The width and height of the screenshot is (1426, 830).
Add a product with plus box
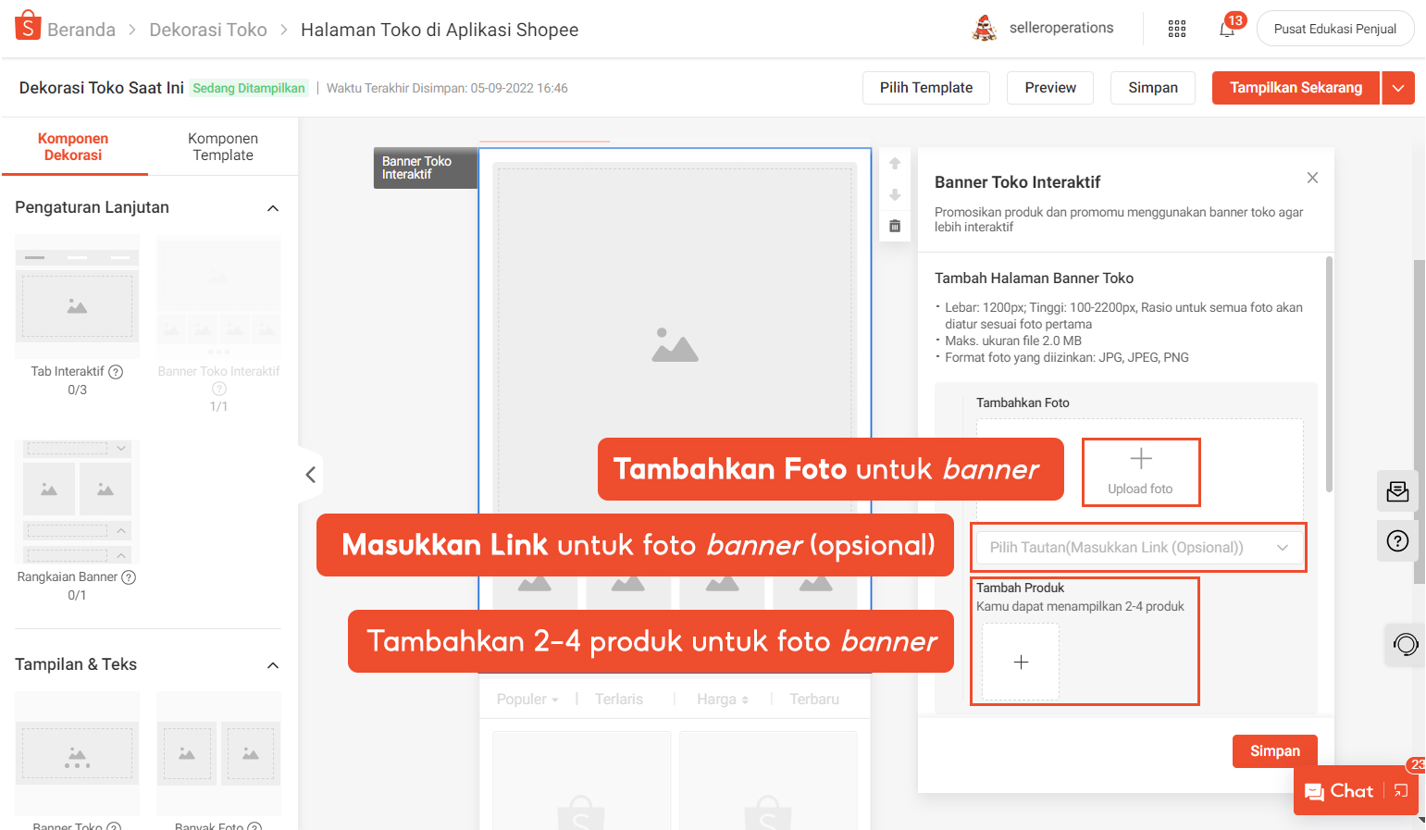click(1021, 662)
